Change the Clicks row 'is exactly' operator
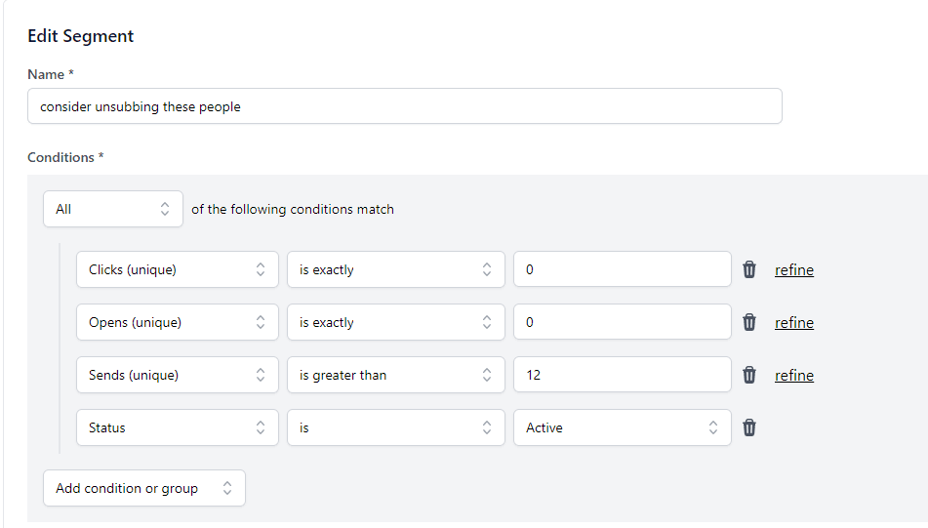The width and height of the screenshot is (928, 528). (395, 270)
